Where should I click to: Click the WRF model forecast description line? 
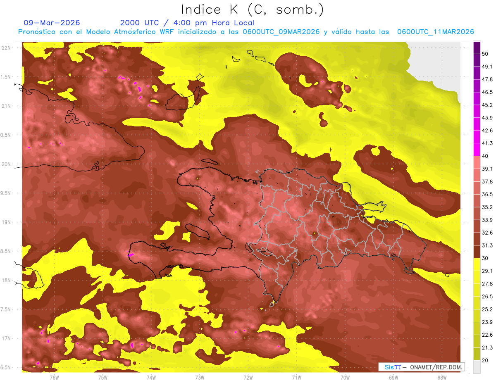246,32
